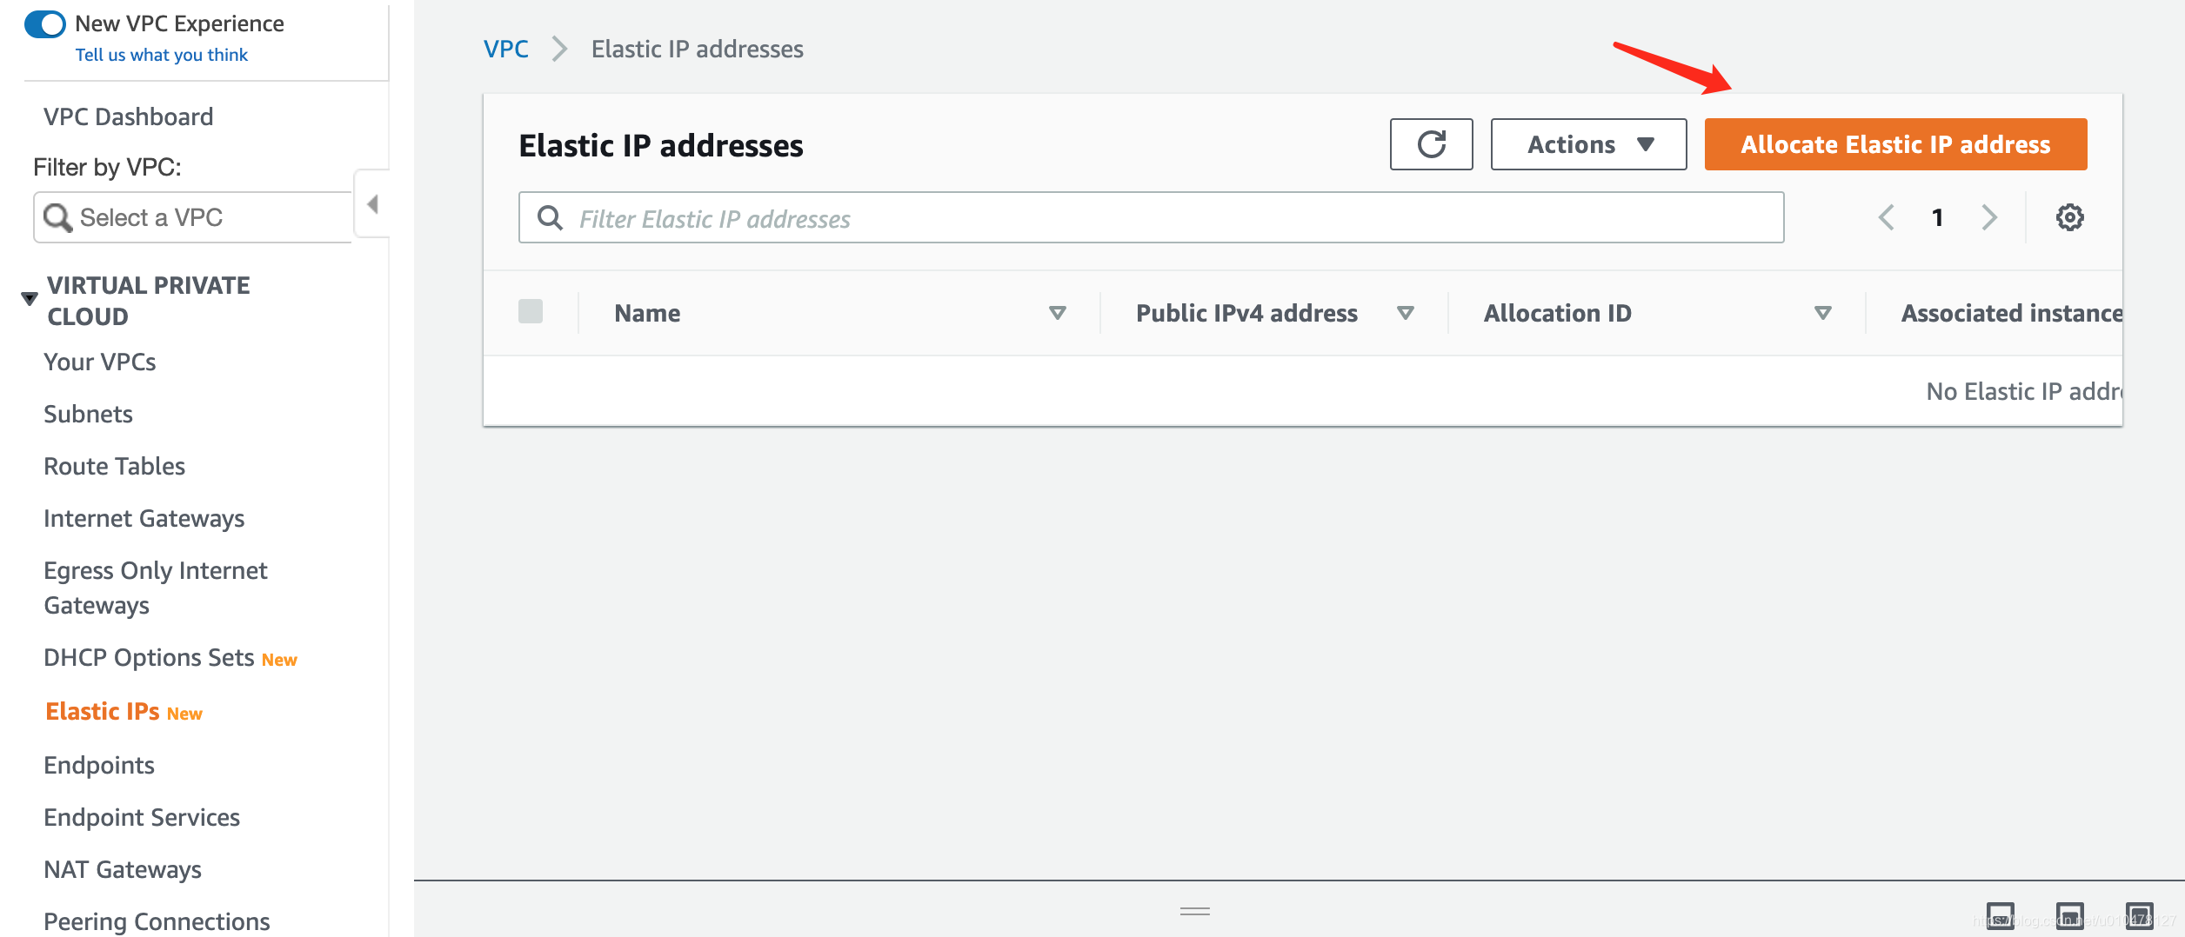The image size is (2185, 937).
Task: Click Allocation ID column header
Action: 1557,313
